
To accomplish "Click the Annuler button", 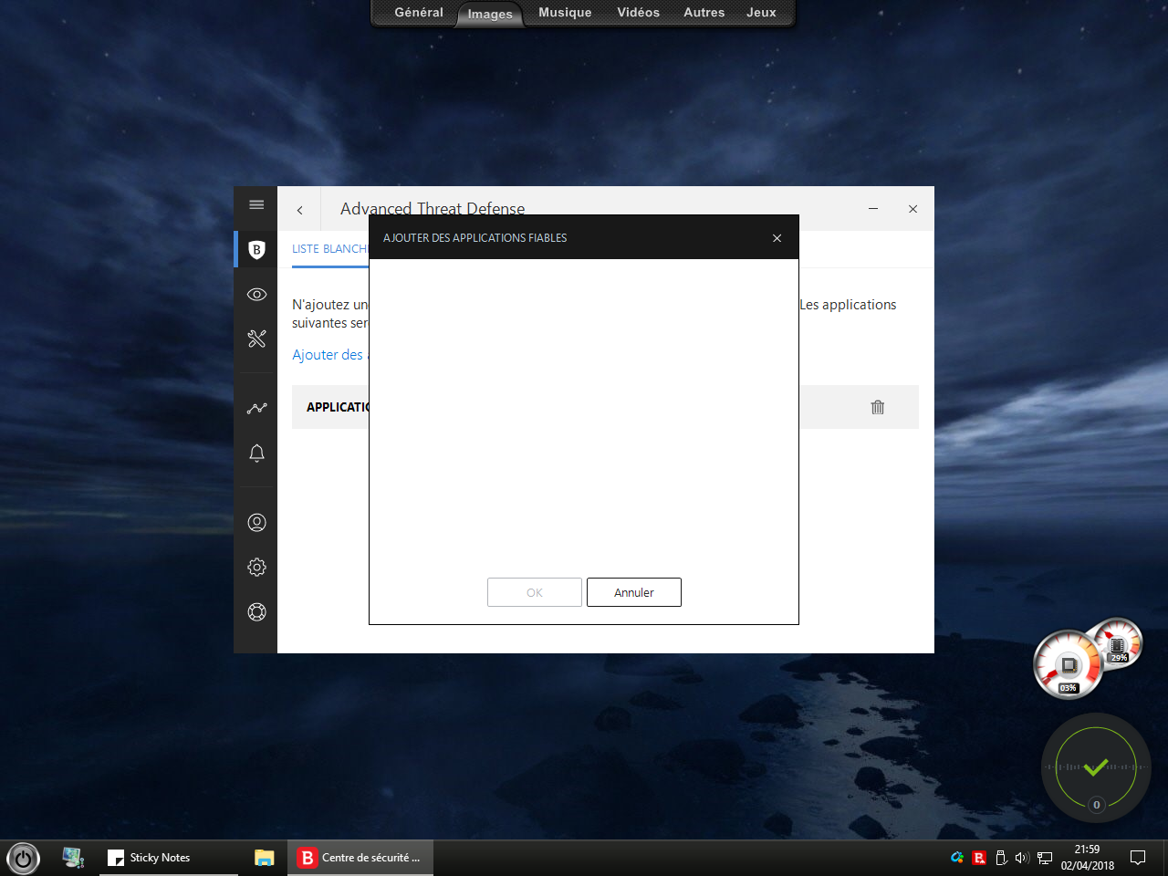I will (x=634, y=592).
